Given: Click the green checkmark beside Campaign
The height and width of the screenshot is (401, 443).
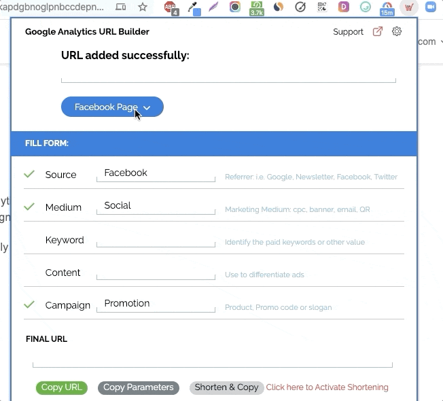Looking at the screenshot, I should (x=29, y=304).
